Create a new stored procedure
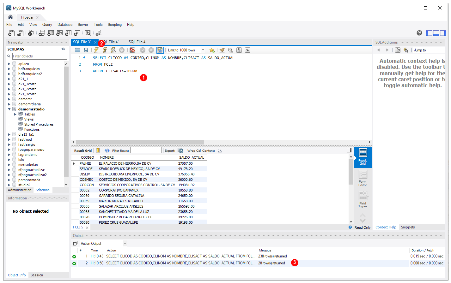This screenshot has height=283, width=451. point(68,33)
